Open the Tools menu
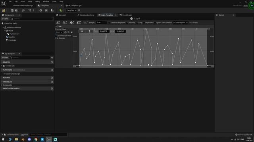Image resolution: width=254 pixels, height=142 pixels. pyautogui.click(x=54, y=2)
